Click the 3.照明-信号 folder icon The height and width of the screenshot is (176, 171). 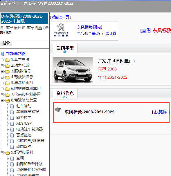tap(7, 72)
